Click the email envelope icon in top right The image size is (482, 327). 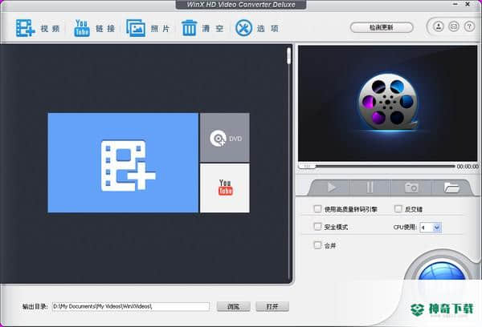(454, 26)
